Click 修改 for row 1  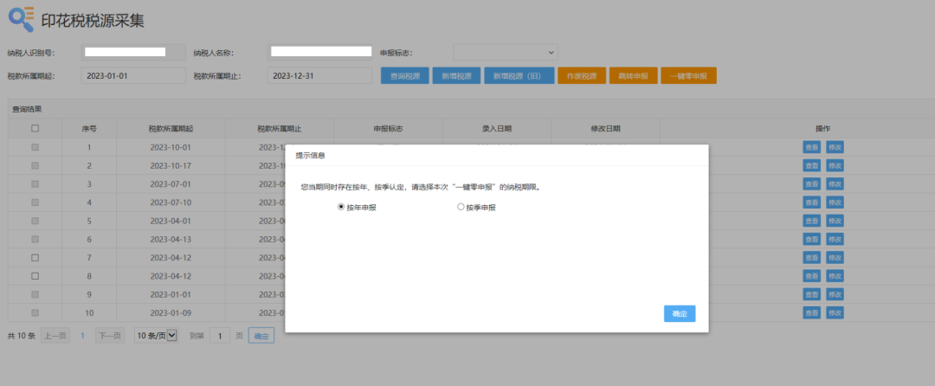click(x=835, y=147)
